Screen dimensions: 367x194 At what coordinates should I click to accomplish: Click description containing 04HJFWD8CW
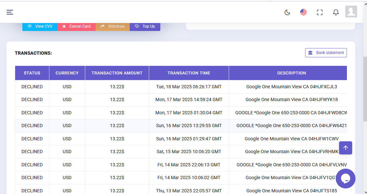point(291,113)
